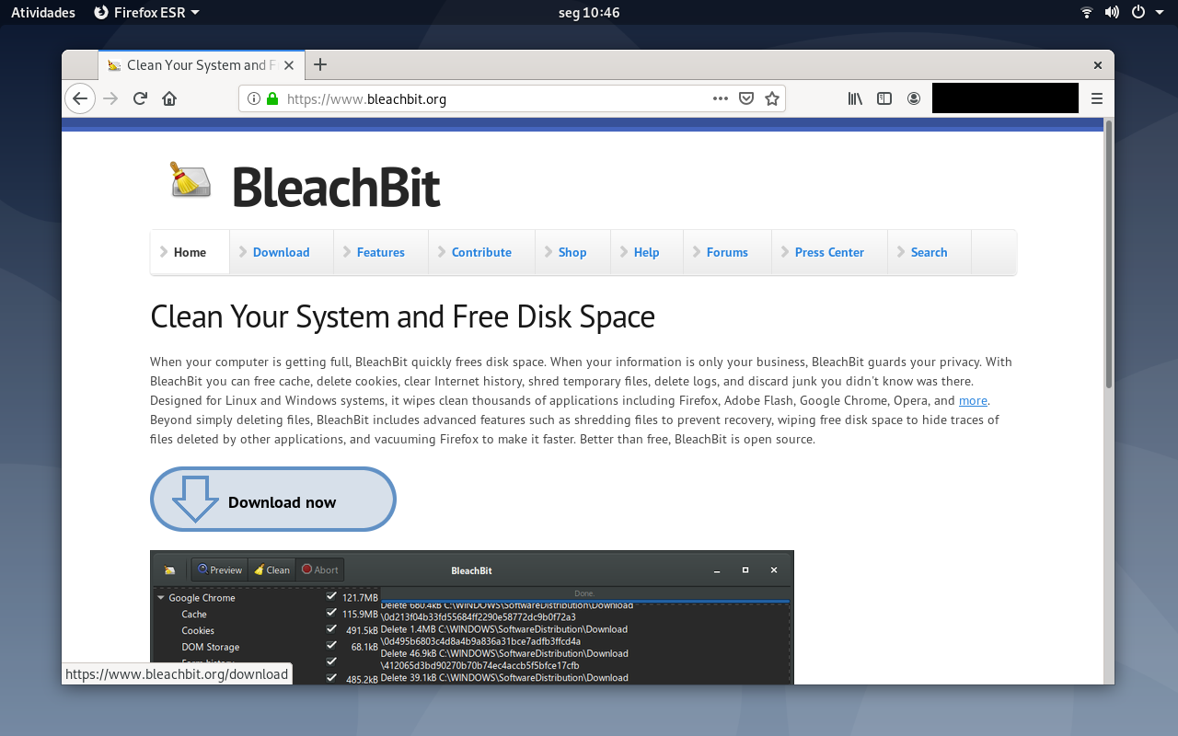
Task: Click the 'Clean Your System and Free Disk Space' heading
Action: click(402, 316)
